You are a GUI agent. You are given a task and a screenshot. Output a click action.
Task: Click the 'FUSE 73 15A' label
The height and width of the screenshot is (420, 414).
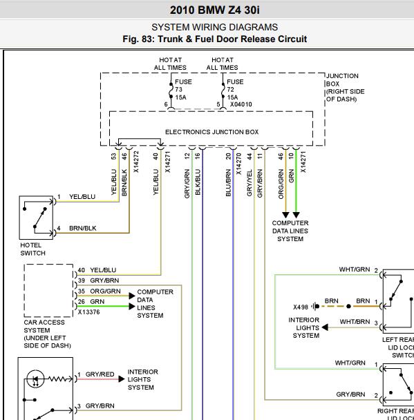coord(183,90)
